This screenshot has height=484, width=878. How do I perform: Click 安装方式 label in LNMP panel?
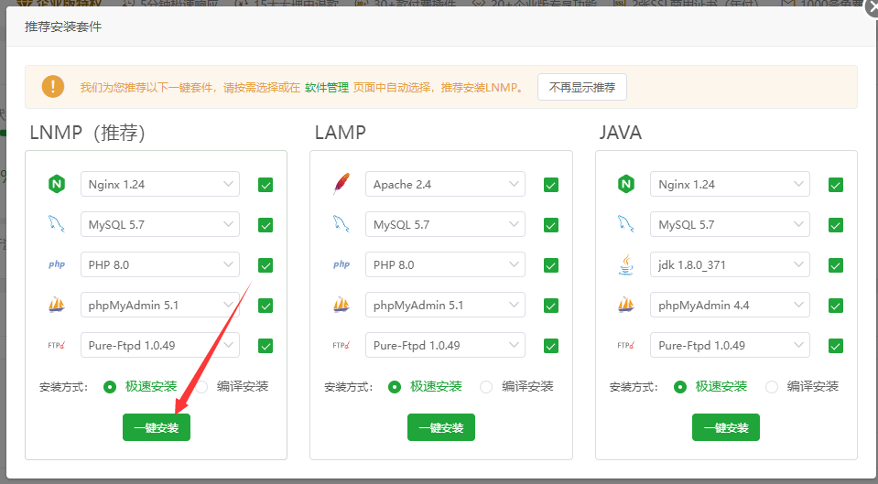coord(64,387)
